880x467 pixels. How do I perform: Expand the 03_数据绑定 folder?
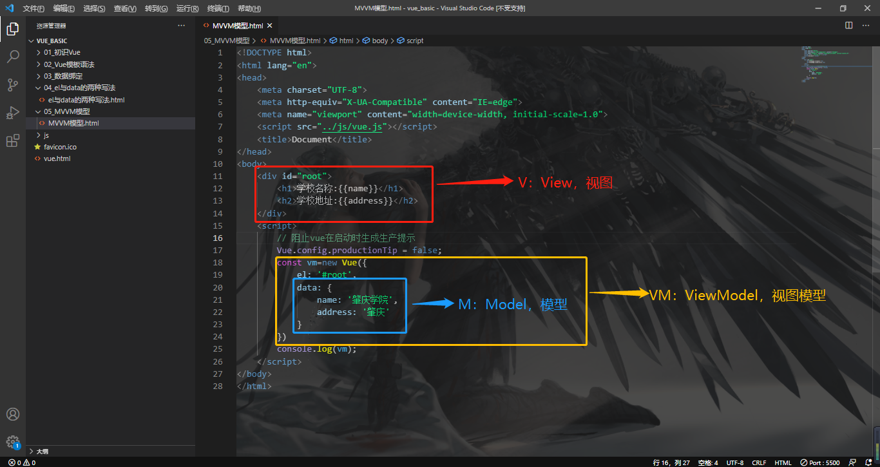[38, 76]
